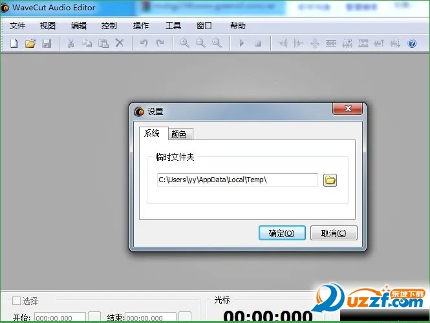
Task: Open the 工具 menu
Action: point(173,26)
